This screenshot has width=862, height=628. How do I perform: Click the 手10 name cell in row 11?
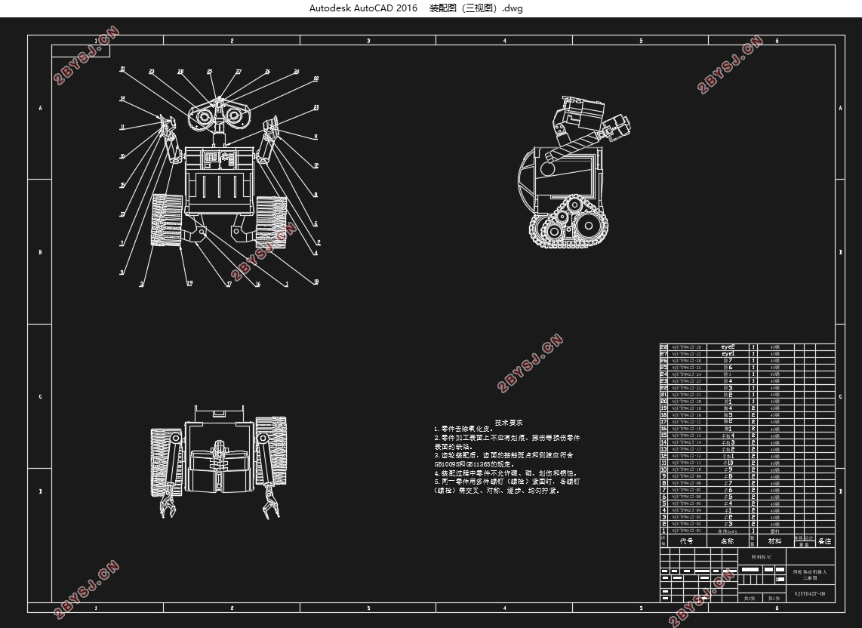point(728,463)
